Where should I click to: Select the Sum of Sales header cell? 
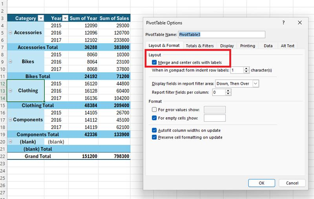114,18
